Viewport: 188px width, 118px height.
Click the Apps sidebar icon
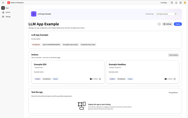pos(3,8)
